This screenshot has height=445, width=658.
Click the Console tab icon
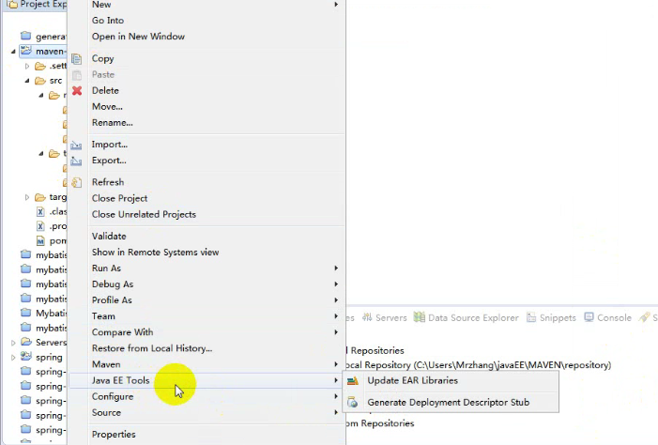[x=589, y=317]
